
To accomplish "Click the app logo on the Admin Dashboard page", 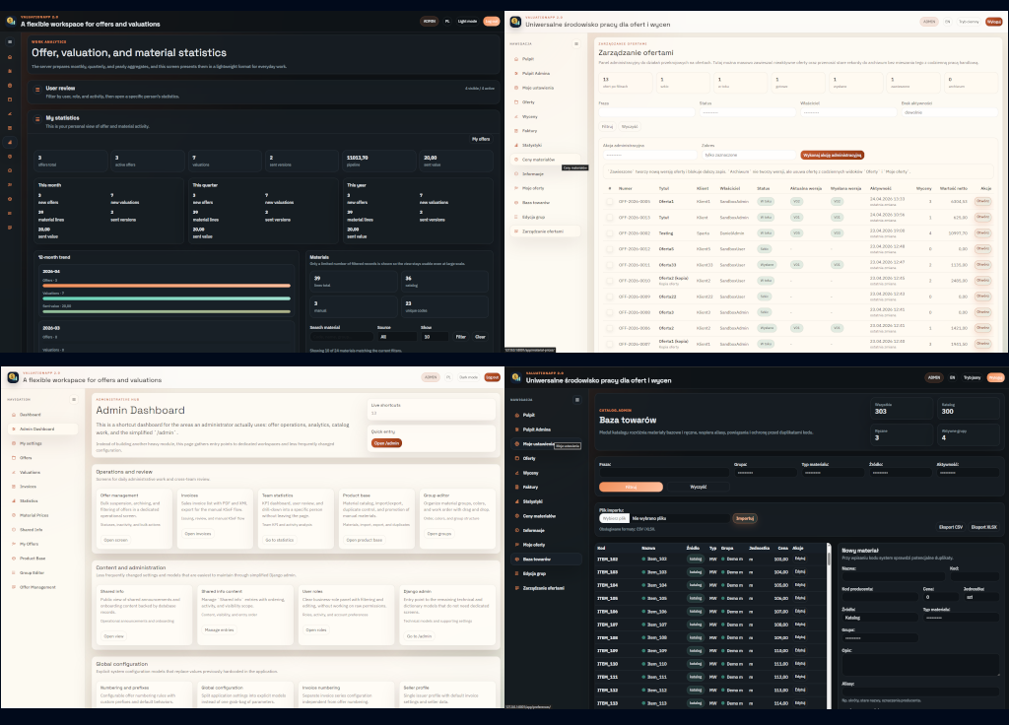I will [12, 377].
